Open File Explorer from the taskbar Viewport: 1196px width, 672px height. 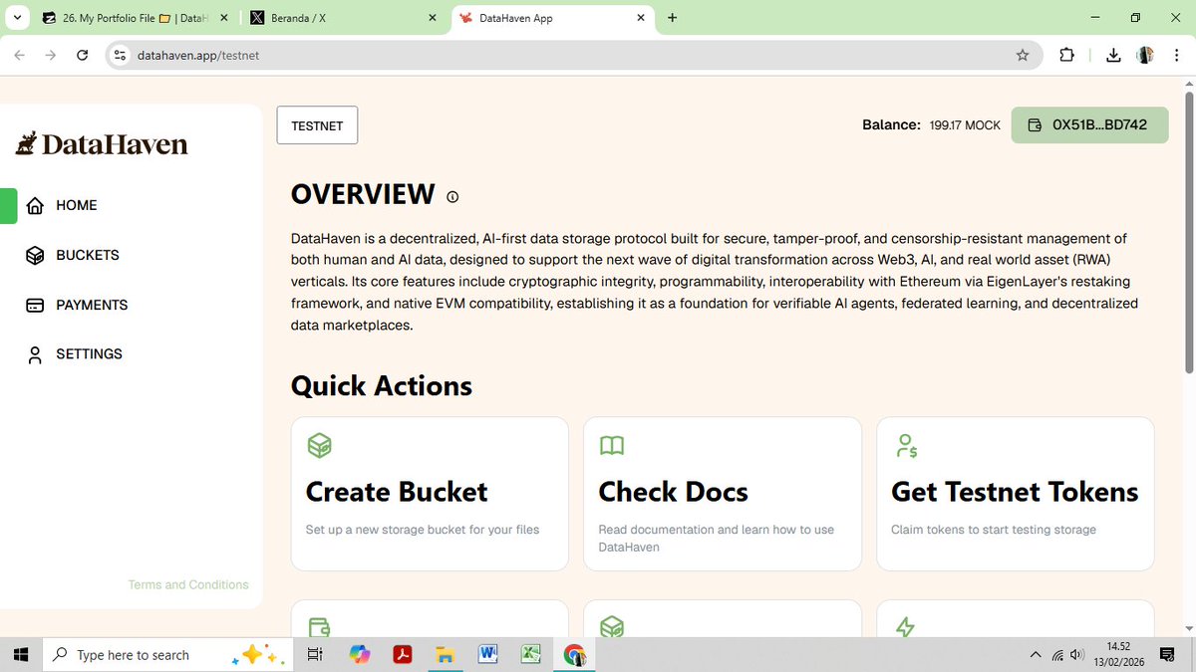(446, 654)
